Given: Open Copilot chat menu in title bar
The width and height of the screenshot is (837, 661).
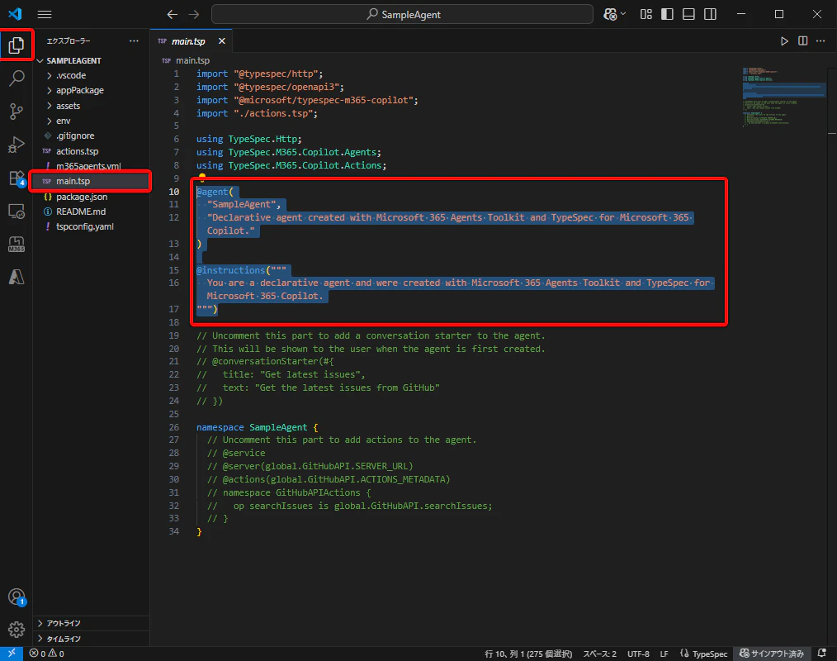Looking at the screenshot, I should pyautogui.click(x=614, y=14).
